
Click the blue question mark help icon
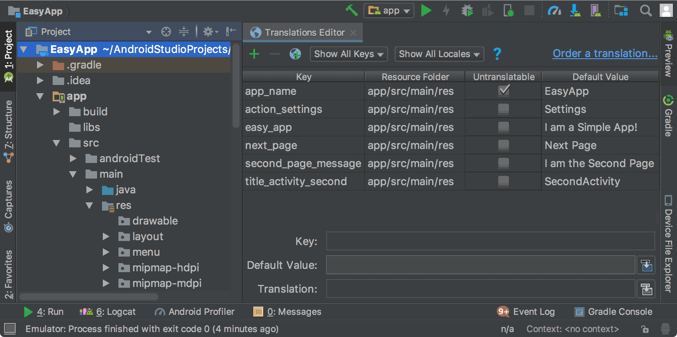497,54
